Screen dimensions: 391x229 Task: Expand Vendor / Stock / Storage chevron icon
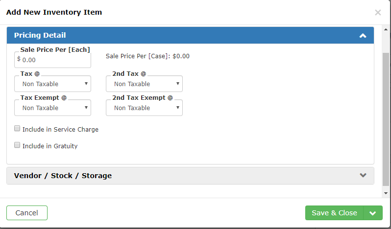tap(363, 175)
